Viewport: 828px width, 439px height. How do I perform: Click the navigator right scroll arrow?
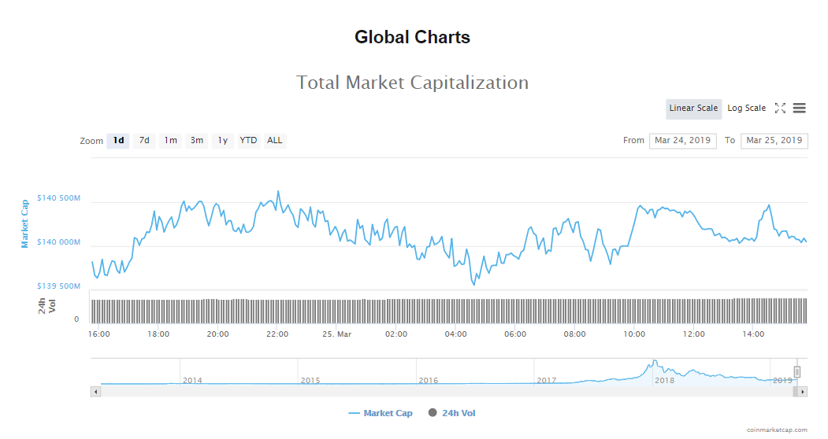pos(803,391)
